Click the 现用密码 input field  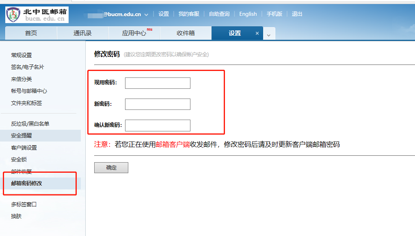(x=158, y=83)
